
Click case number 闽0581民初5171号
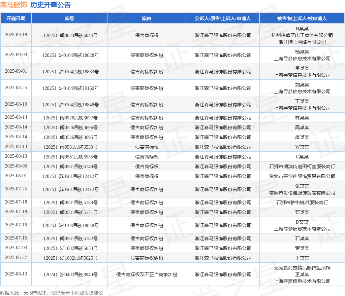tap(71, 212)
